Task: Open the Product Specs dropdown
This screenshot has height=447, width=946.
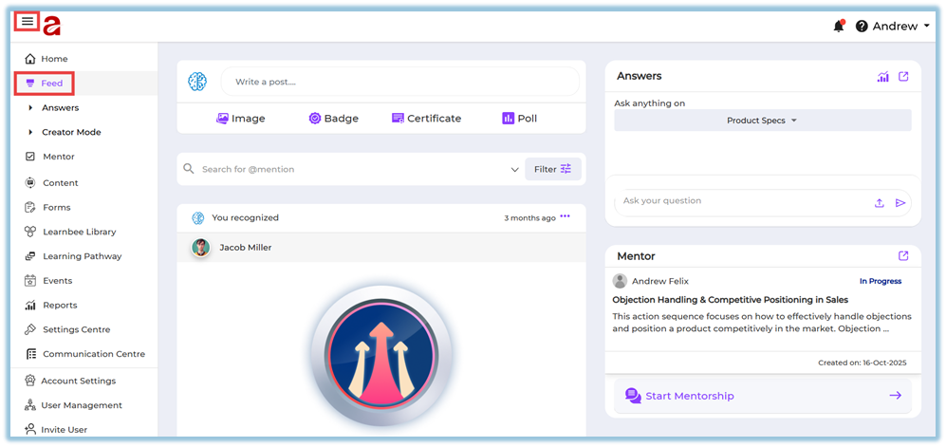Action: pos(762,121)
